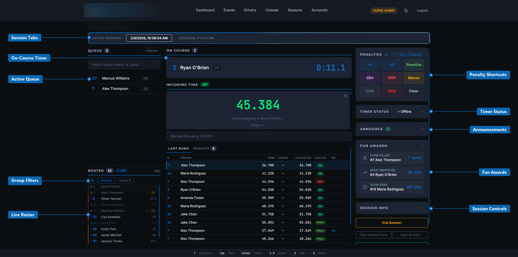Open the Dashboard page
This screenshot has height=257, width=518.
pos(205,10)
